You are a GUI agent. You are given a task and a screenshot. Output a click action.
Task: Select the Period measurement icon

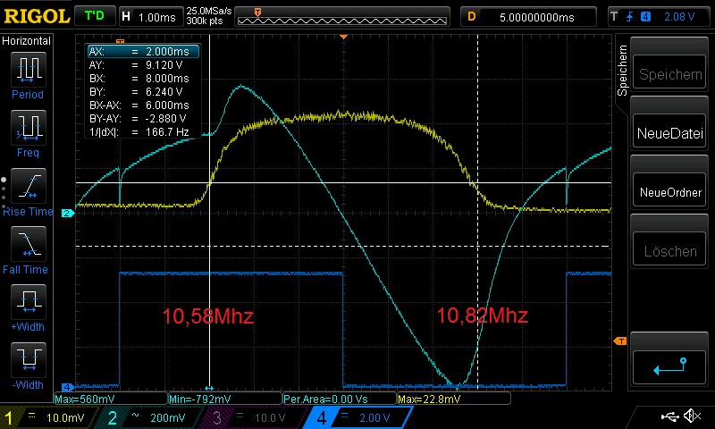pyautogui.click(x=28, y=69)
